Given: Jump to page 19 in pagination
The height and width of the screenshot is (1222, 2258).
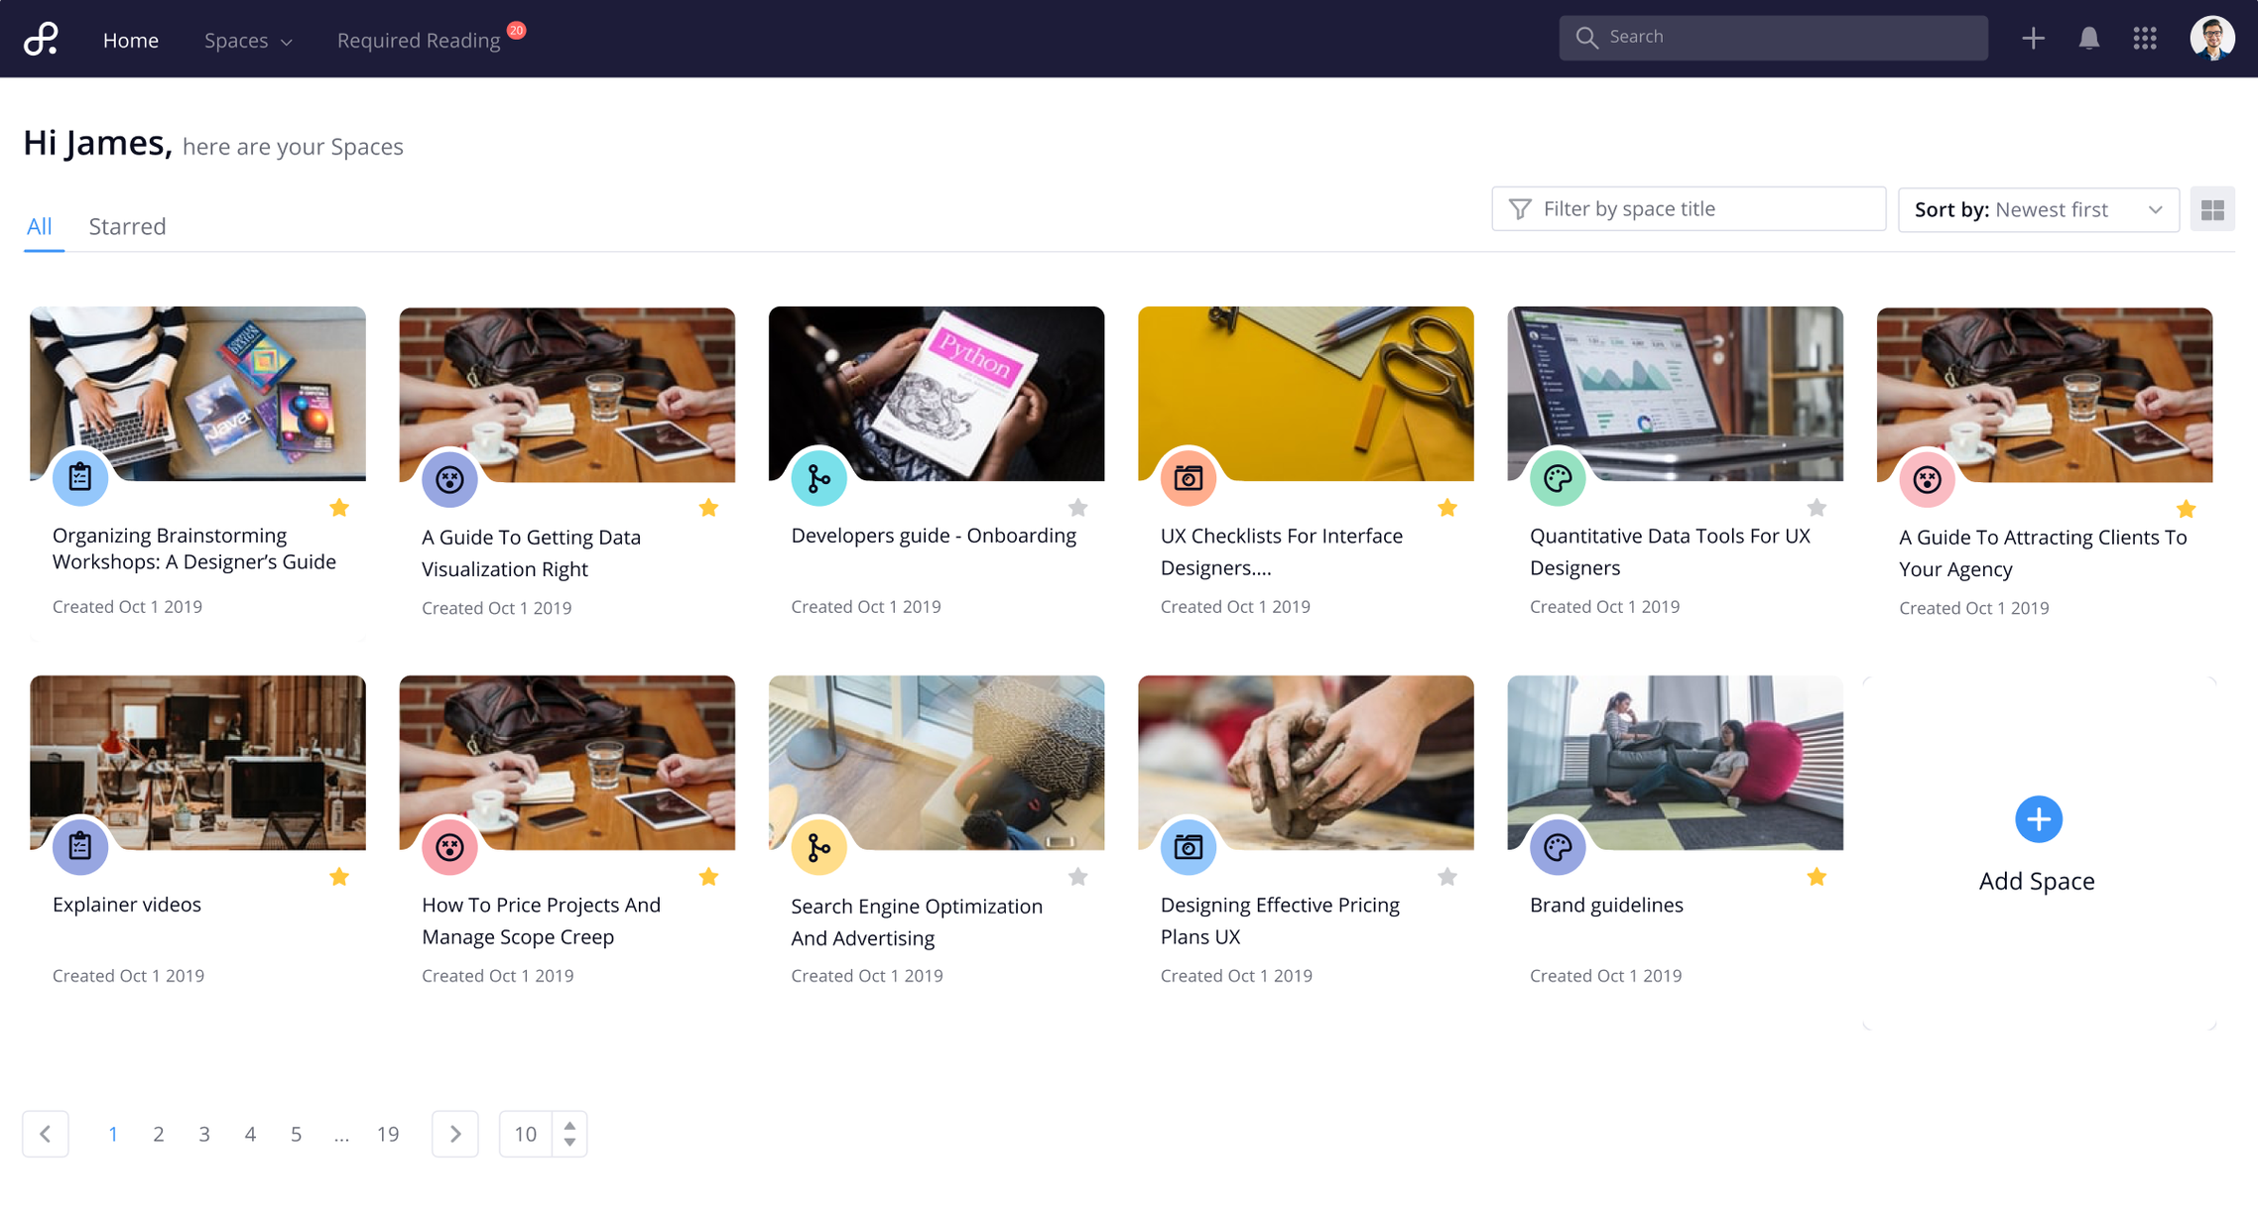Looking at the screenshot, I should click(388, 1133).
